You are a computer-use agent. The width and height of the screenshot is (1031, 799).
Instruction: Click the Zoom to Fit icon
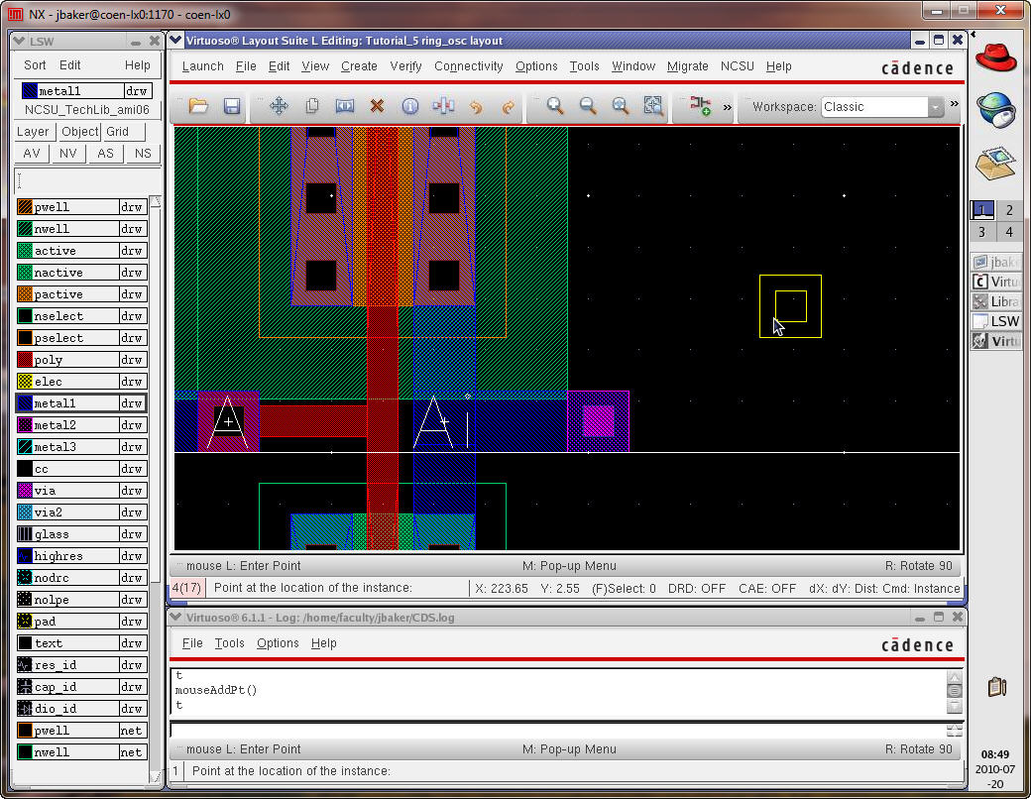coord(621,106)
